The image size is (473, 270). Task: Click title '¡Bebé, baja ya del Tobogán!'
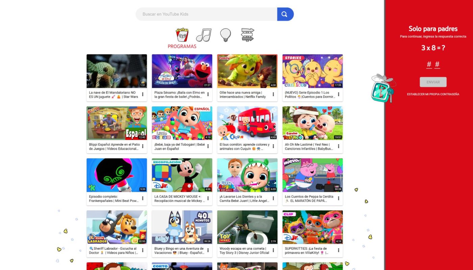pos(179,146)
